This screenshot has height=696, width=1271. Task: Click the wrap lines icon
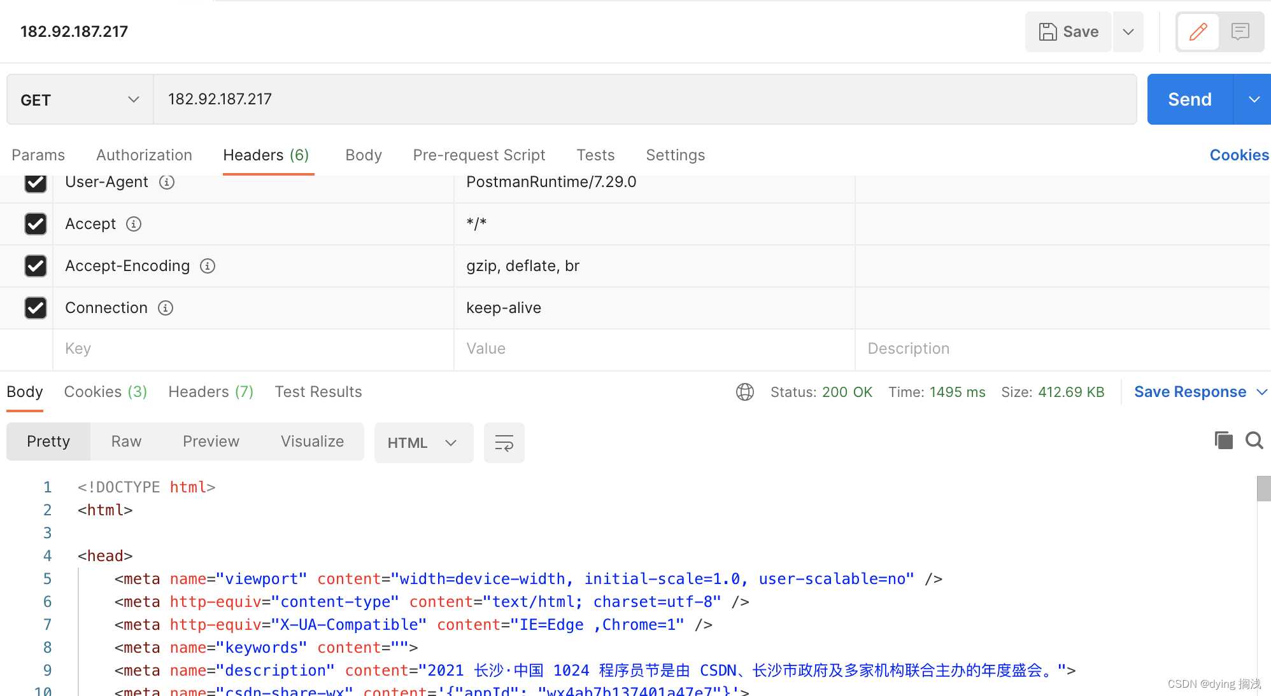504,443
